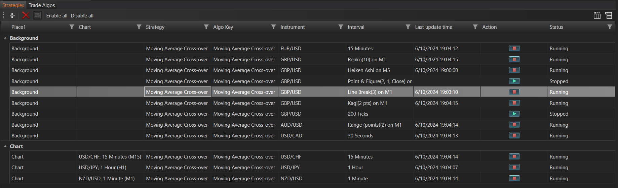618x188 pixels.
Task: Click the filter icon in Status column header
Action: pos(610,27)
